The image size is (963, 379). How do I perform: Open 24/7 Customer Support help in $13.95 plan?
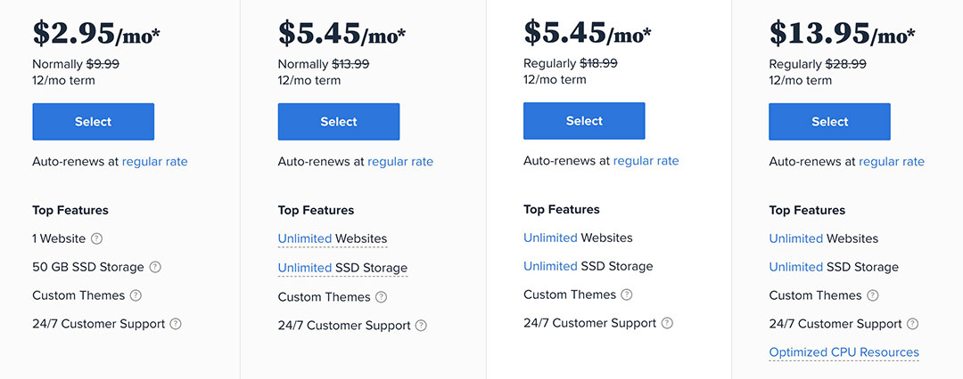pos(912,324)
